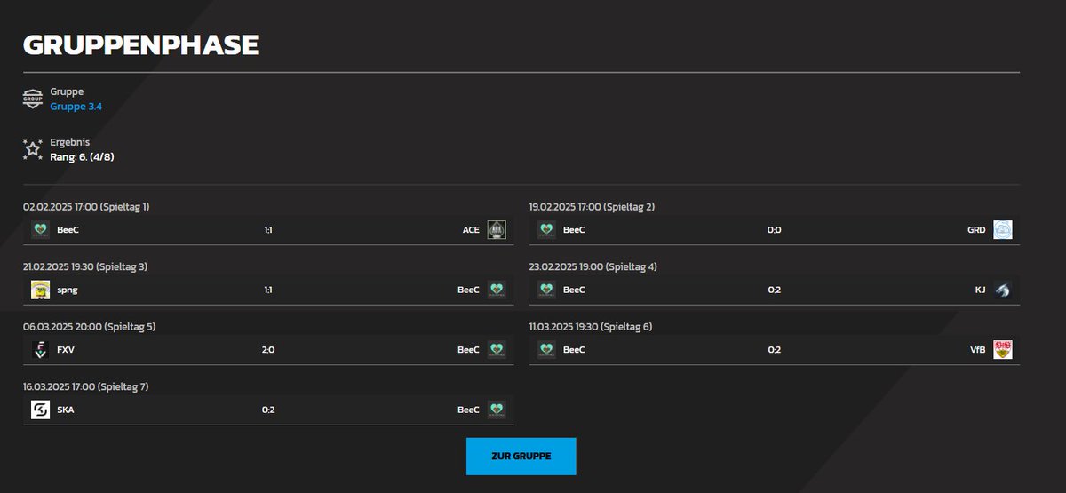Select team name ACE

coord(471,230)
